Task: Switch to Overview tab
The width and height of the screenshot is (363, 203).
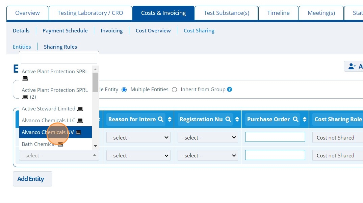Action: [x=27, y=13]
